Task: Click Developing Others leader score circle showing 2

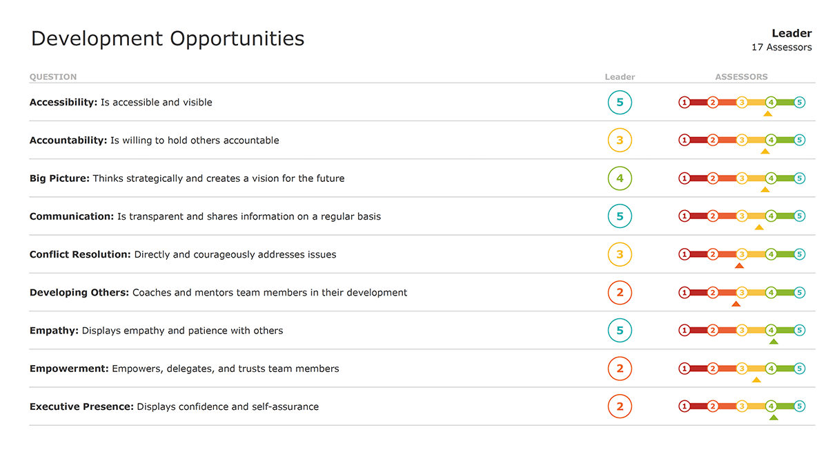Action: pyautogui.click(x=620, y=293)
